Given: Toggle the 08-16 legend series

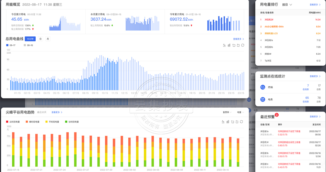Looking at the screenshot, I should click(x=28, y=45).
